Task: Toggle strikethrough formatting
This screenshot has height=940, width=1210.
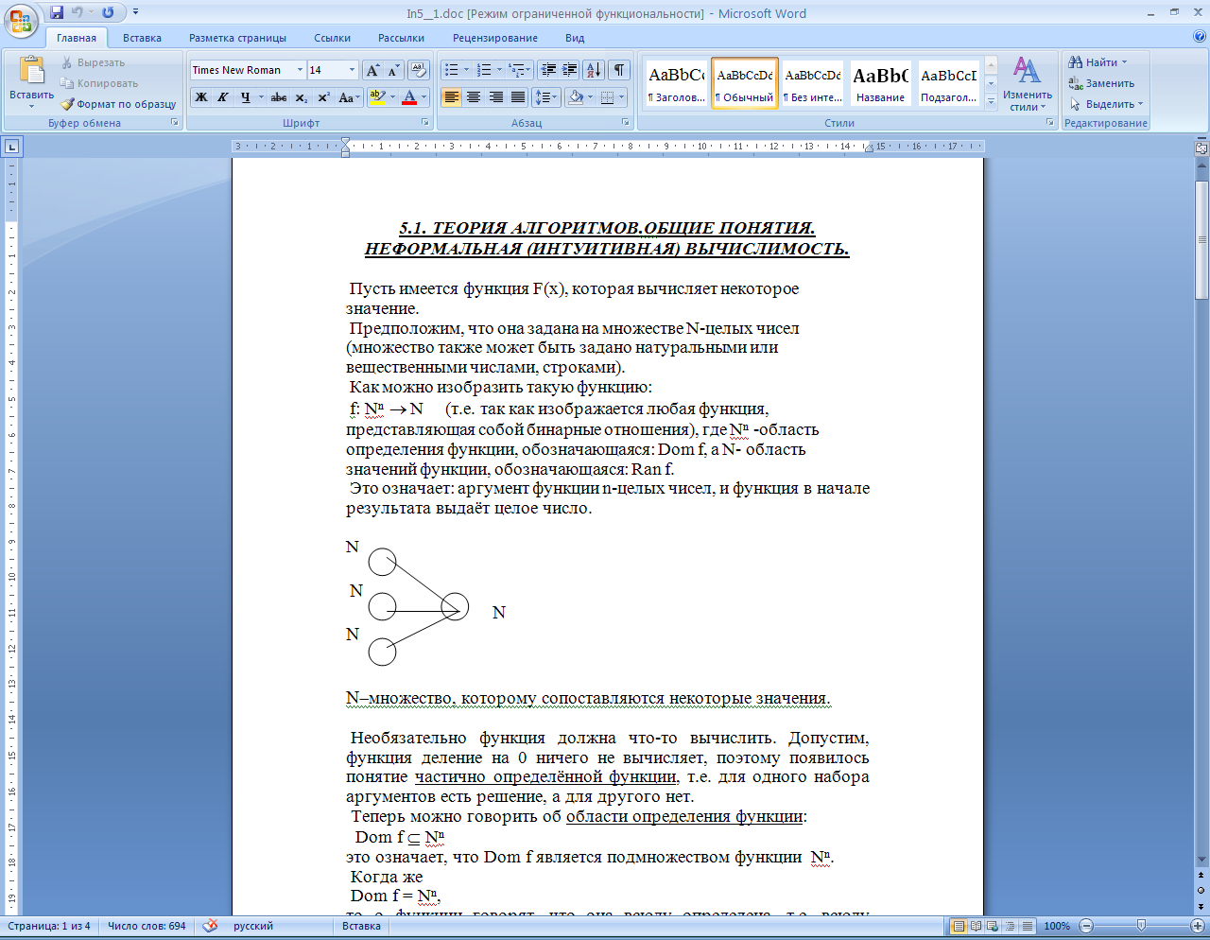Action: (x=279, y=97)
